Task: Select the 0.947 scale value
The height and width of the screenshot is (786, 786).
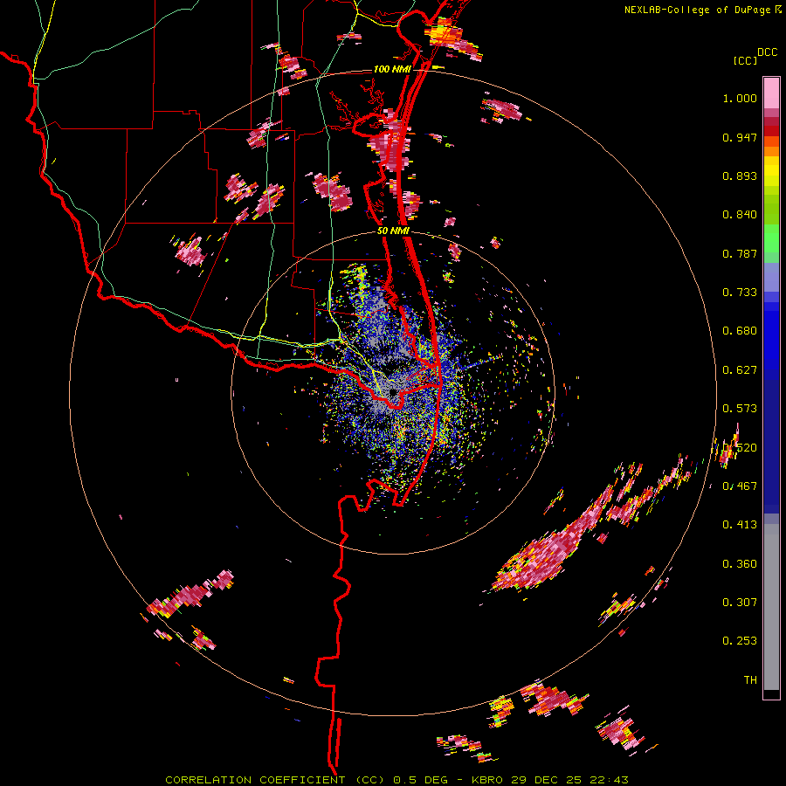Action: [740, 137]
